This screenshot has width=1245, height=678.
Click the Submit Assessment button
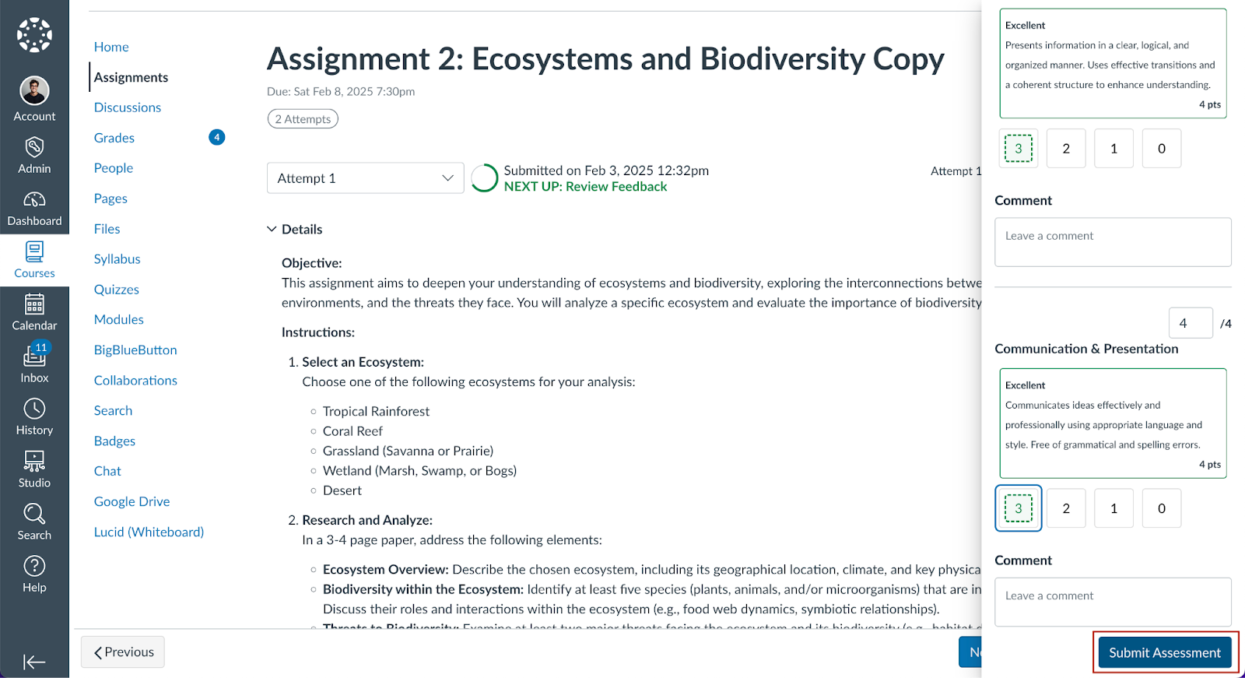[1164, 652]
